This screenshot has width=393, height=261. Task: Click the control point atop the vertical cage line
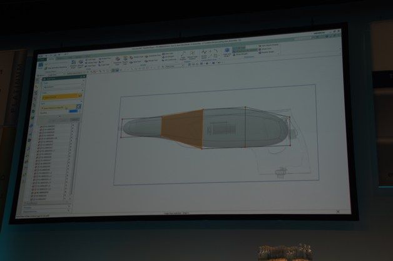(245, 107)
